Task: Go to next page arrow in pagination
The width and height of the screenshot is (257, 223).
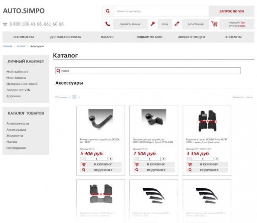Action: click(79, 97)
